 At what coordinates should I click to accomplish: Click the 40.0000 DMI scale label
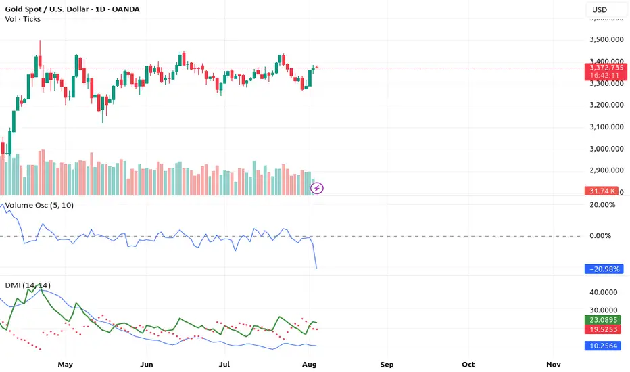604,292
